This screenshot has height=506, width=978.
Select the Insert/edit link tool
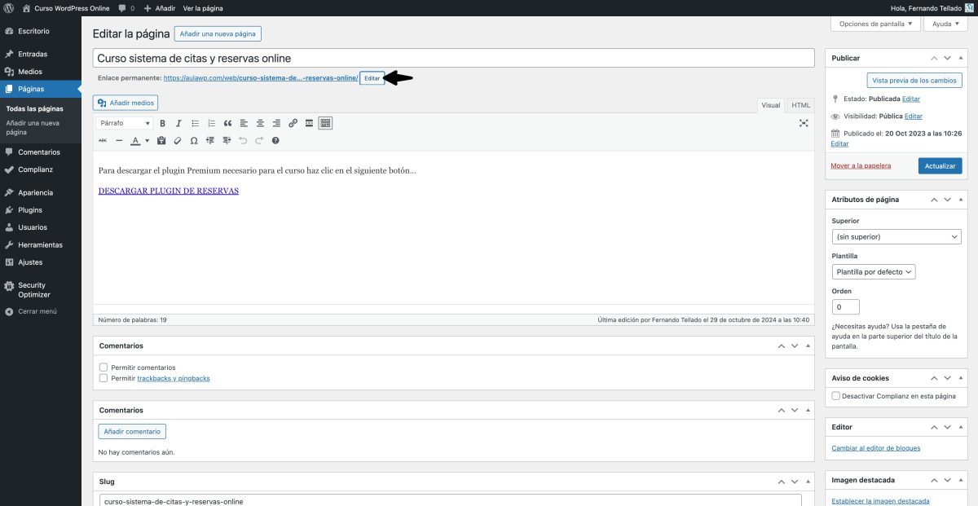pyautogui.click(x=293, y=123)
